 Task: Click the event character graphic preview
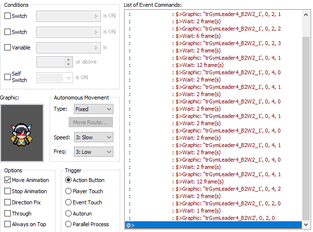pyautogui.click(x=22, y=132)
